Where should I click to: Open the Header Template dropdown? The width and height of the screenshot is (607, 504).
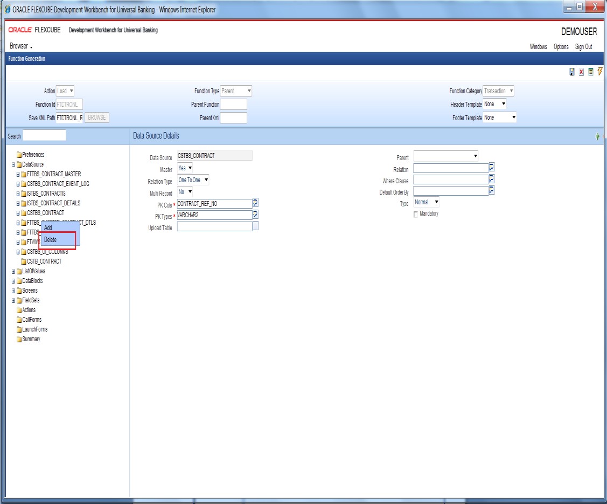point(494,104)
